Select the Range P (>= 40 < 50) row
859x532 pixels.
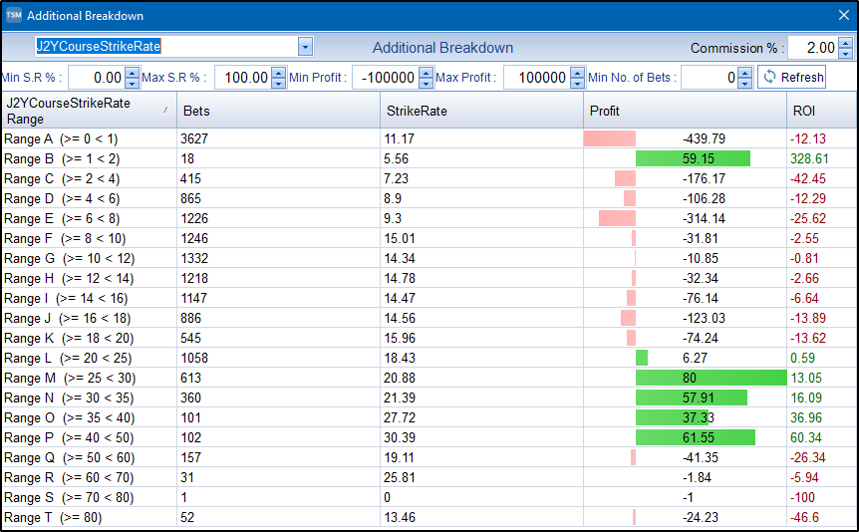(429, 437)
